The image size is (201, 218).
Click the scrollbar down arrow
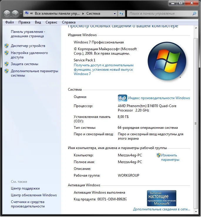[196, 212]
